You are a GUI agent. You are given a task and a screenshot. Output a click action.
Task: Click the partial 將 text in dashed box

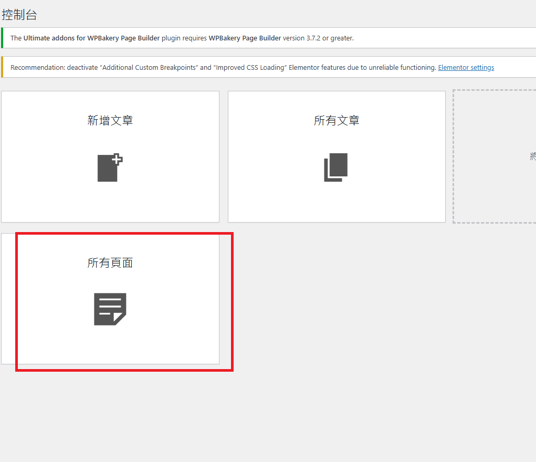(x=532, y=156)
